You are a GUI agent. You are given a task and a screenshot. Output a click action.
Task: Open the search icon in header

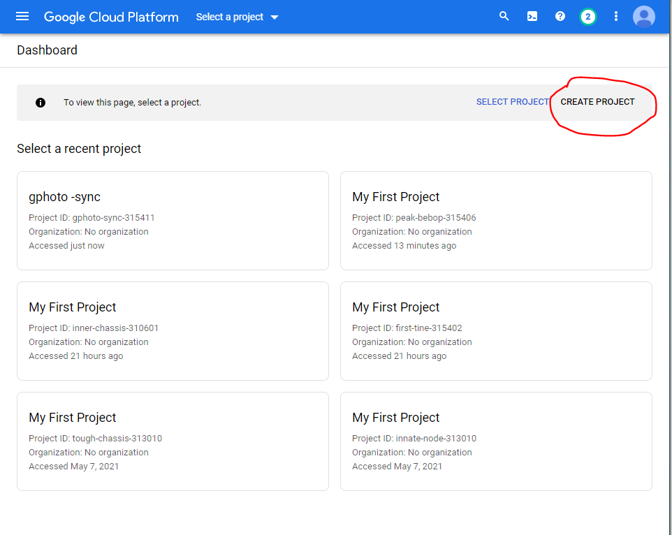click(x=504, y=17)
